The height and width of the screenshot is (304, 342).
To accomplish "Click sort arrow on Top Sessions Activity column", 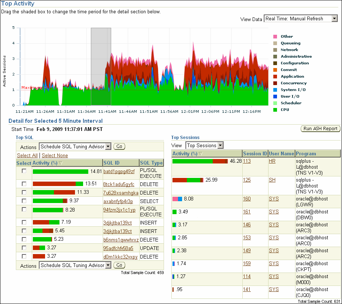I will pyautogui.click(x=201, y=154).
